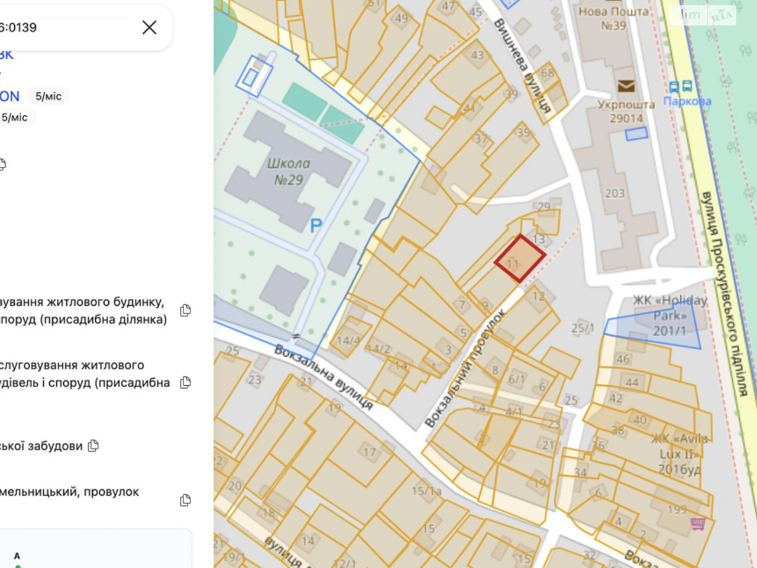Click the ЖК «Holiday Park» 201/1 label
Viewport: 757px width, 568px height.
coord(670,315)
